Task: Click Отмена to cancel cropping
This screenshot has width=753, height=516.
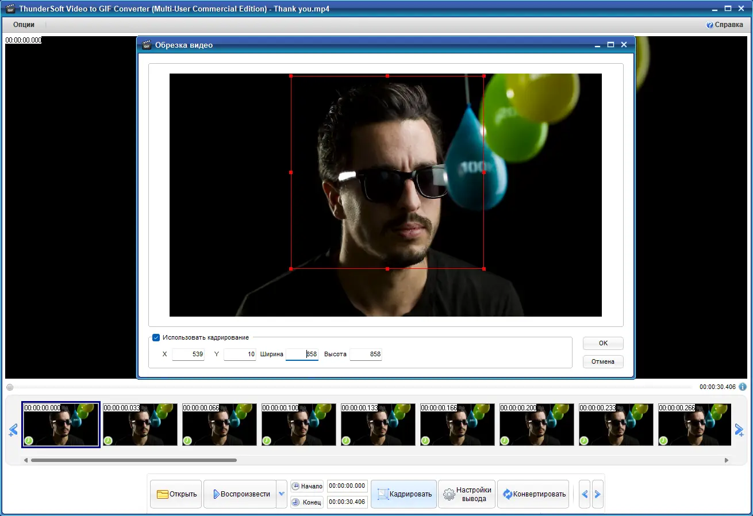Action: [603, 361]
